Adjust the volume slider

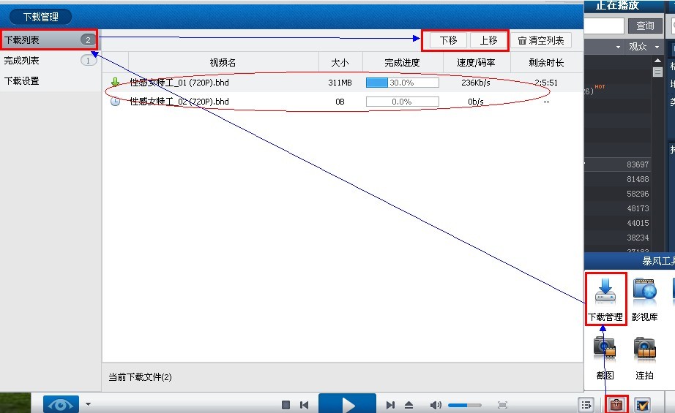click(x=464, y=405)
